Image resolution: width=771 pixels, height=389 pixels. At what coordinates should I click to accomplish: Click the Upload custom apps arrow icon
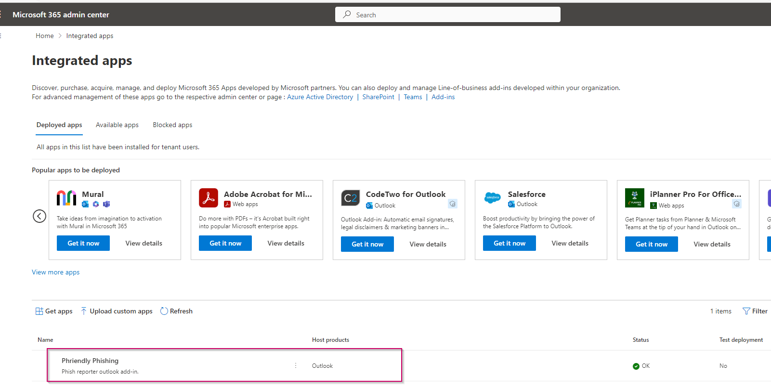84,311
